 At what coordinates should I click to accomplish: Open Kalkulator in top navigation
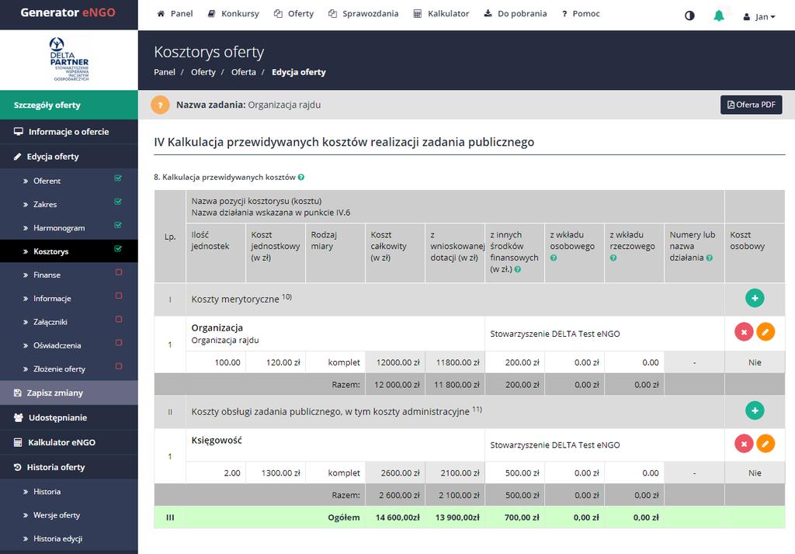pos(441,14)
